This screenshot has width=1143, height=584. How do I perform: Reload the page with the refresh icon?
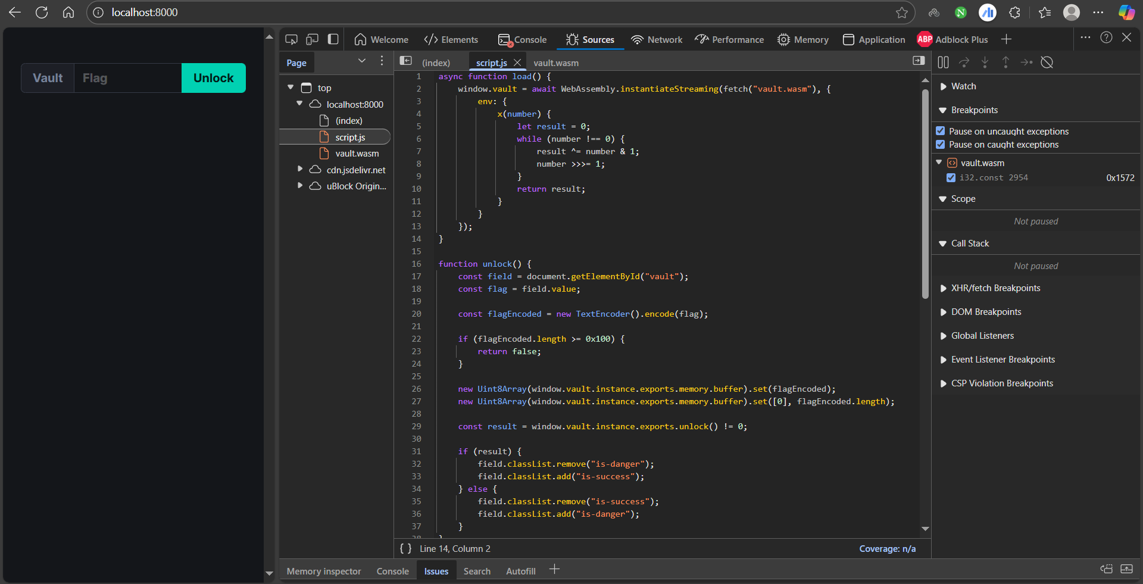(42, 13)
